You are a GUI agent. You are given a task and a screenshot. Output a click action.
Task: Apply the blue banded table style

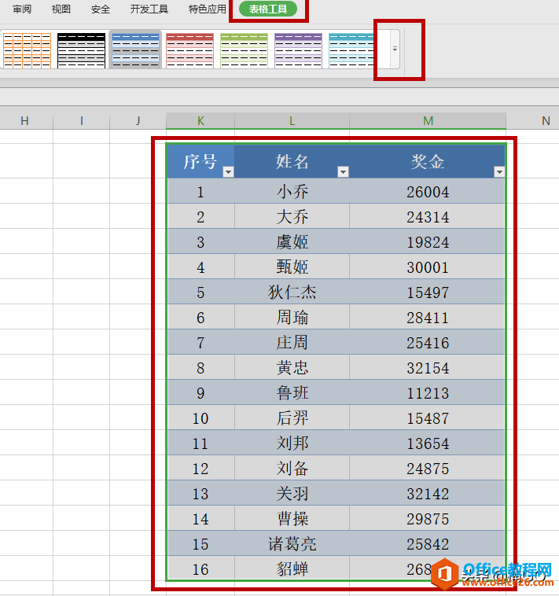pyautogui.click(x=136, y=50)
